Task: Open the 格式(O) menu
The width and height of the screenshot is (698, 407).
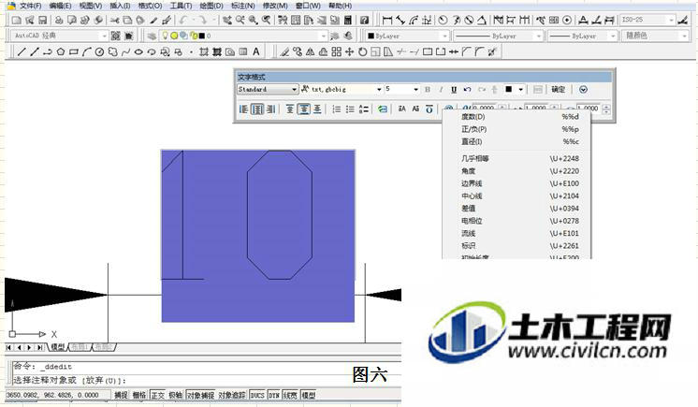Action: click(x=150, y=6)
